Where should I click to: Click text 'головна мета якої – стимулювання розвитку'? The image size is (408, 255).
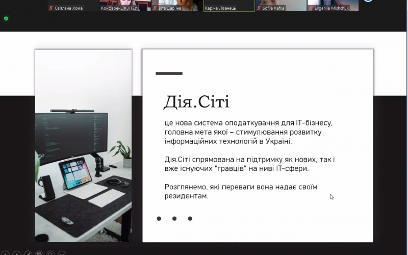tap(243, 132)
